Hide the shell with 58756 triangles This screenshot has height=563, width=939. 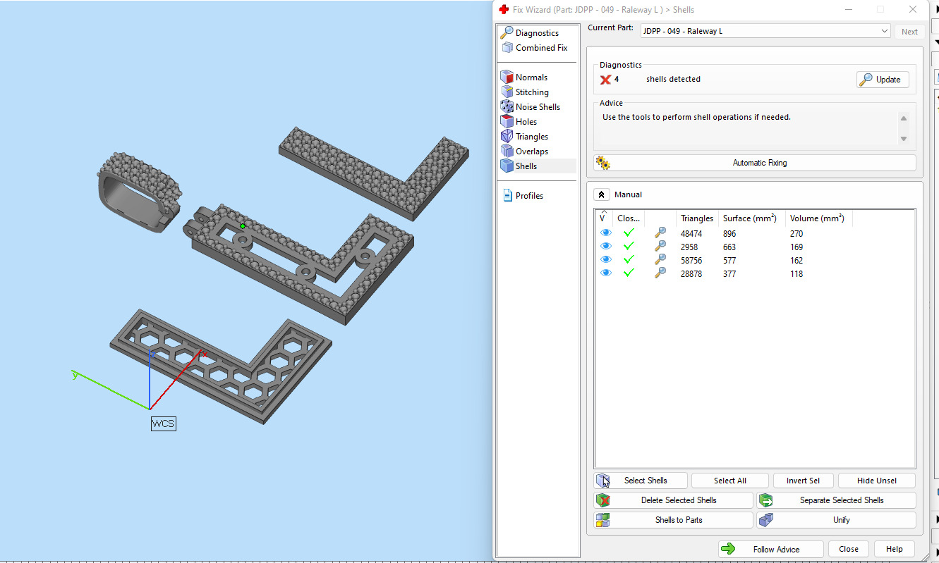pyautogui.click(x=605, y=260)
